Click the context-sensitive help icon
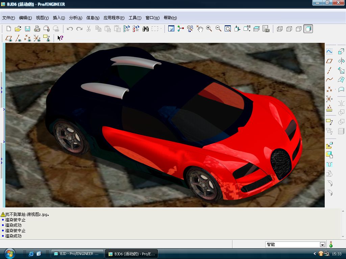Viewport: 346px width, 259px height. [x=60, y=38]
